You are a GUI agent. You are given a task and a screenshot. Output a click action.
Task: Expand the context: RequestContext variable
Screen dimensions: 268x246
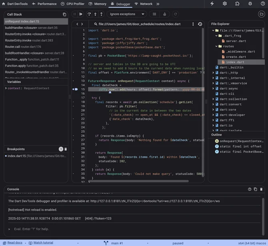pyautogui.click(x=6, y=88)
